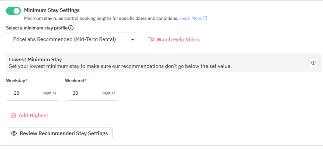Image resolution: width=323 pixels, height=150 pixels.
Task: Click the video camera icon
Action: 151,40
